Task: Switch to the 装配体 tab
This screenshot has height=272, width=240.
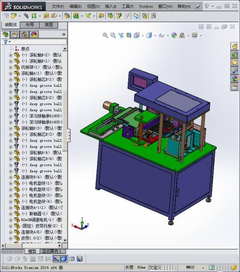Action: point(11,25)
